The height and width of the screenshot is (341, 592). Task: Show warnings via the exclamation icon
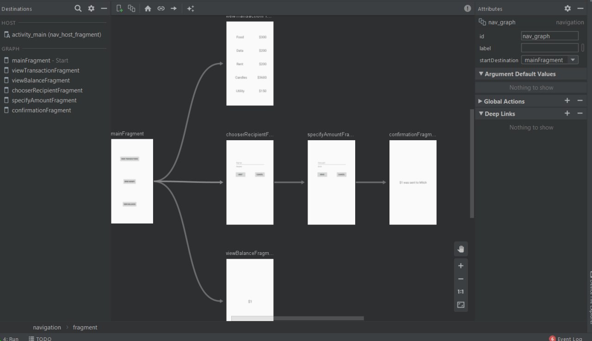click(x=468, y=8)
